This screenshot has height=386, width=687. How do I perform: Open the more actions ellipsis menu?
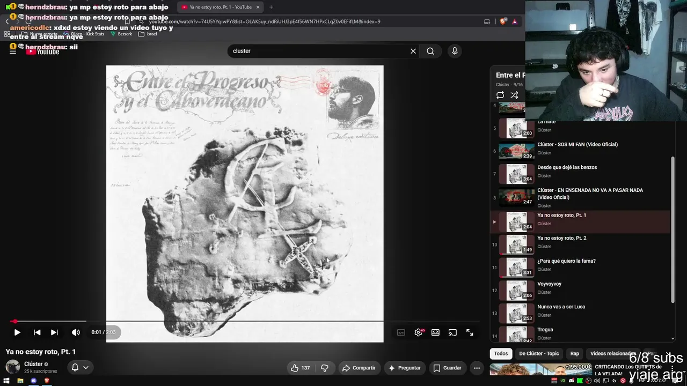pos(477,368)
